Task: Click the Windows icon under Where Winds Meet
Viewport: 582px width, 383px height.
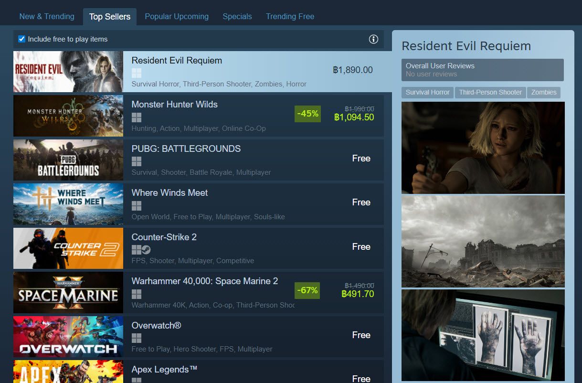Action: pyautogui.click(x=137, y=206)
